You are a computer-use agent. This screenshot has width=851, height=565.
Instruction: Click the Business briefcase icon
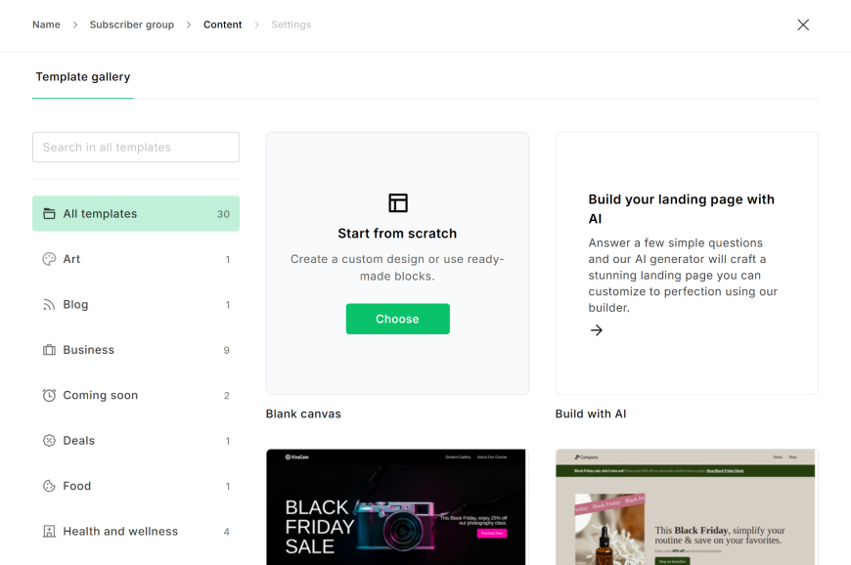(49, 350)
